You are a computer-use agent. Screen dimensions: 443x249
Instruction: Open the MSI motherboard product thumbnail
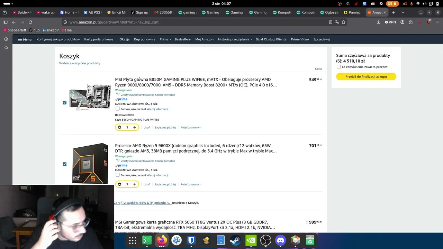pyautogui.click(x=90, y=97)
